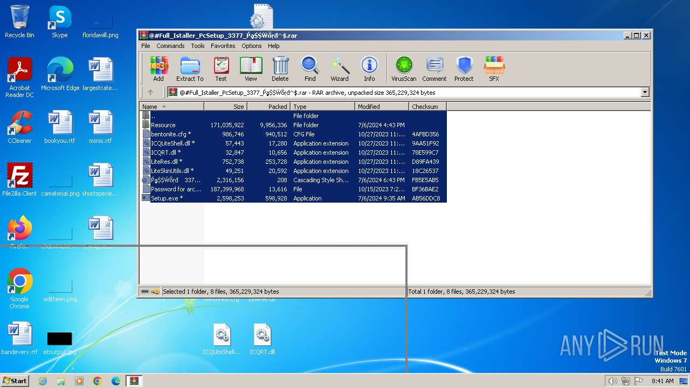
Task: Click the SFX toolbar icon
Action: (x=494, y=68)
